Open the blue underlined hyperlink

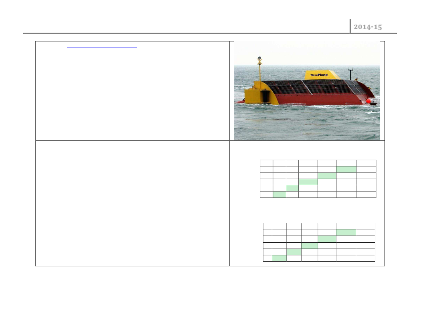102,47
